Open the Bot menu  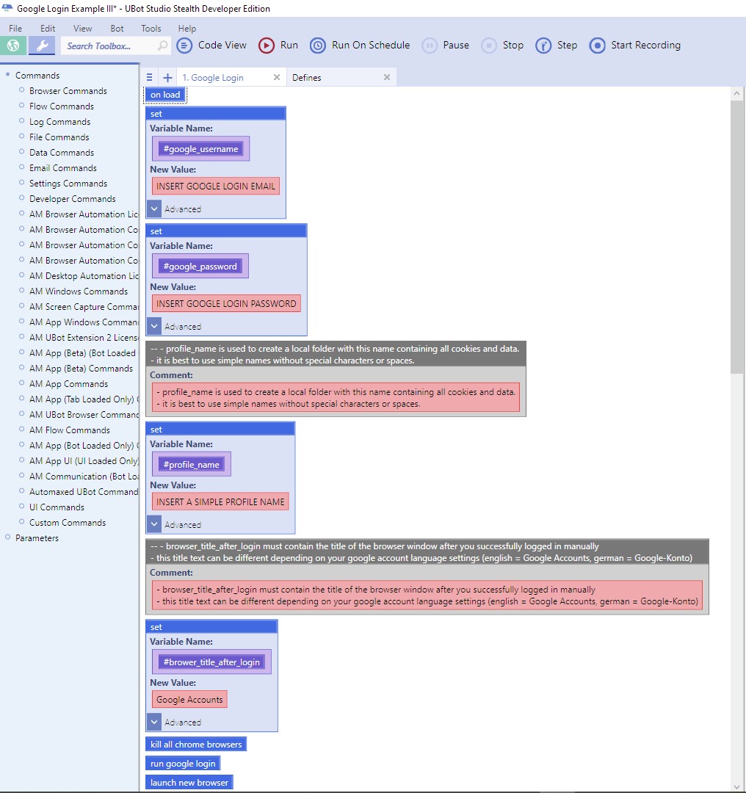click(117, 29)
